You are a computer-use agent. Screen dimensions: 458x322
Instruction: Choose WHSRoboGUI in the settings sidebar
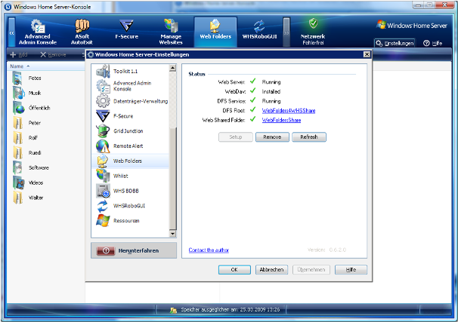pyautogui.click(x=128, y=205)
